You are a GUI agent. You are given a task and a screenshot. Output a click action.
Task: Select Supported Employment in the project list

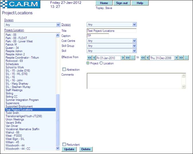[19, 106]
